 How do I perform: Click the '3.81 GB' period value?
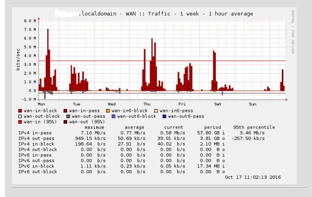click(210, 138)
